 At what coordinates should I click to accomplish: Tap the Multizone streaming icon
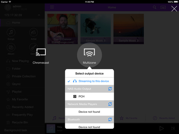[x=89, y=52]
